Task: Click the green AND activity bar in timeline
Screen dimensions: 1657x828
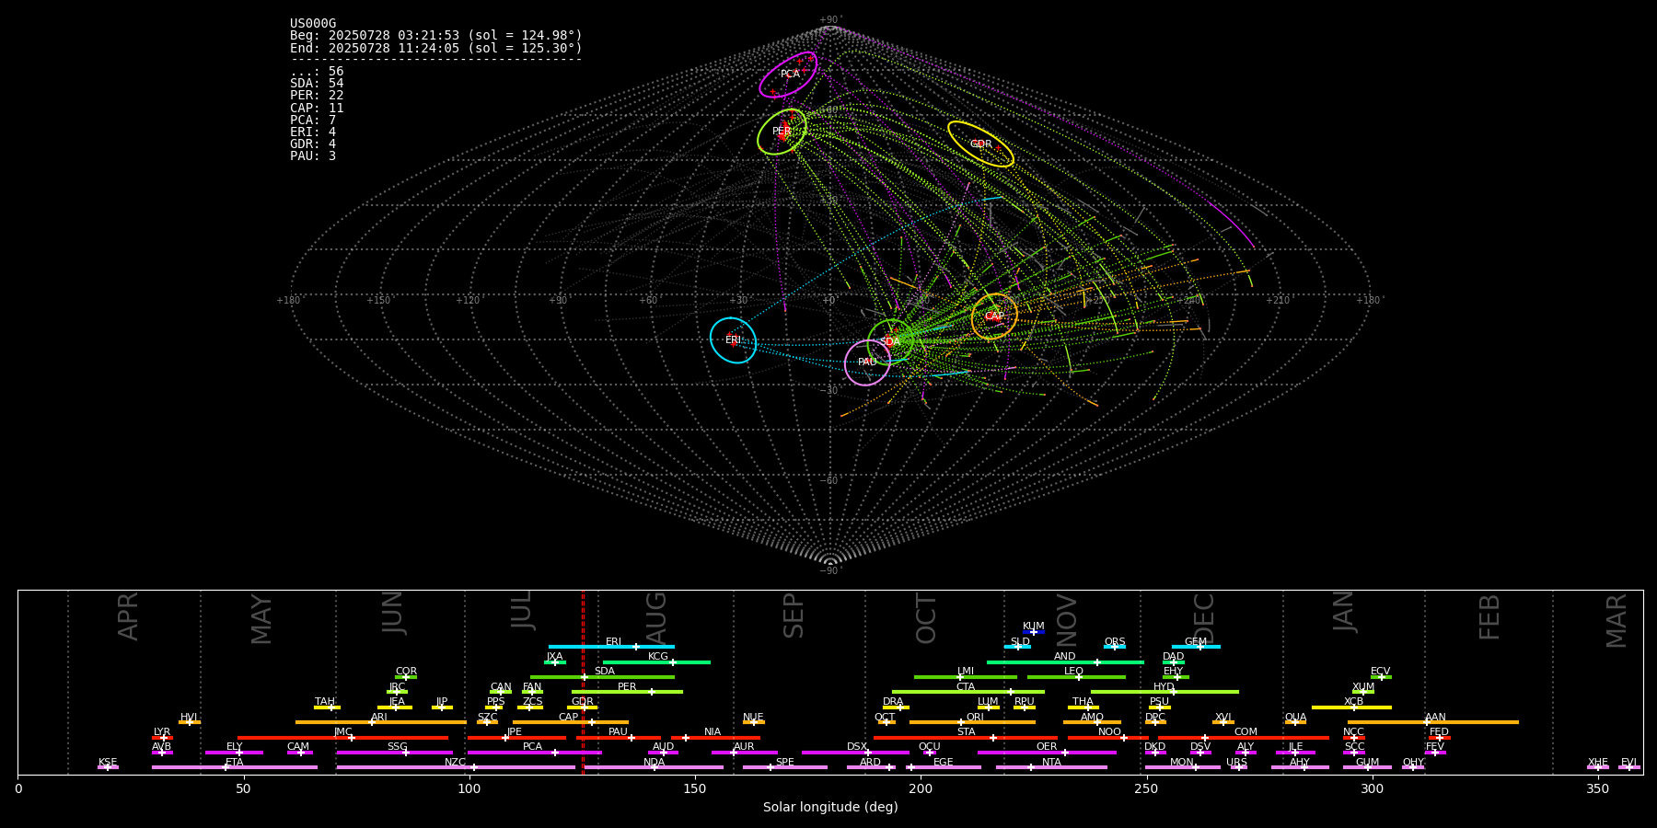Action: tap(1065, 661)
